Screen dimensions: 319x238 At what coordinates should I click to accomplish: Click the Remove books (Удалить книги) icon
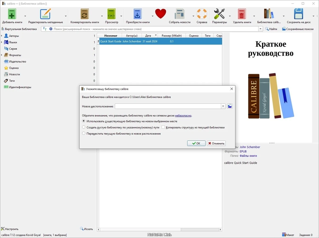pyautogui.click(x=242, y=14)
